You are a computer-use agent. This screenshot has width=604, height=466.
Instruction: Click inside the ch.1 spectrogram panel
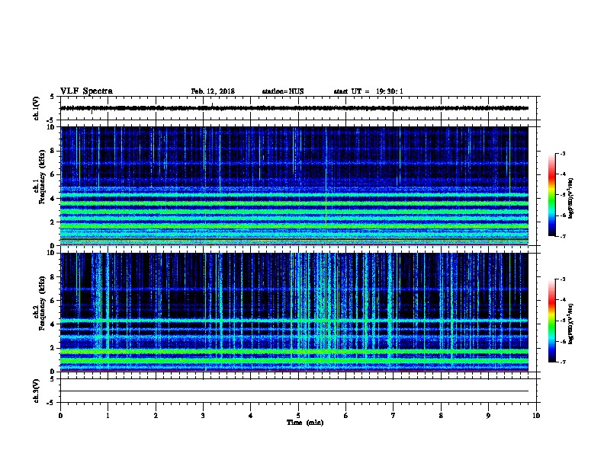(x=294, y=186)
